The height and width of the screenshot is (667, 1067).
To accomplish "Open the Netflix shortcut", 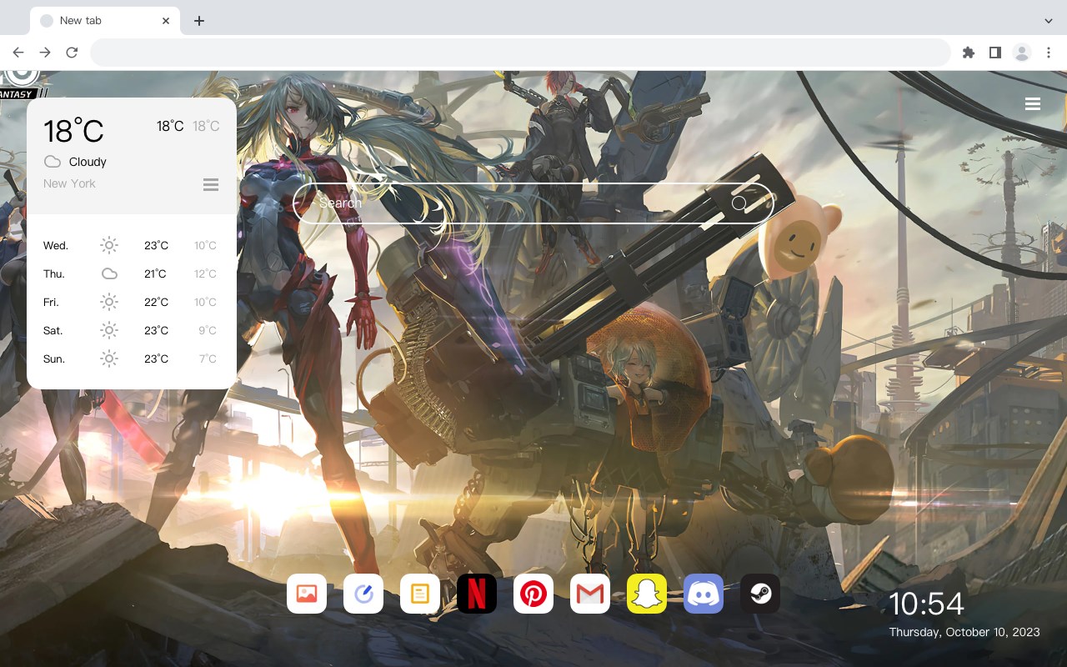I will click(477, 594).
